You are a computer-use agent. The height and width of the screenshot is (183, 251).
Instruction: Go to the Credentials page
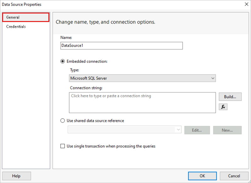16,27
